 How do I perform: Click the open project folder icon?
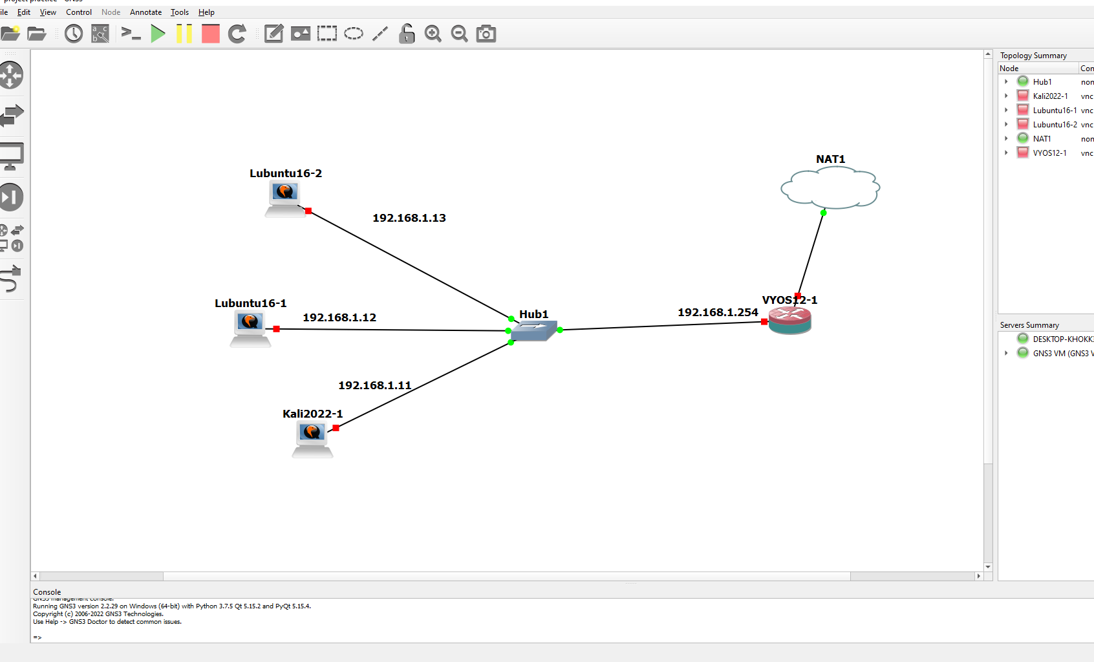[37, 34]
